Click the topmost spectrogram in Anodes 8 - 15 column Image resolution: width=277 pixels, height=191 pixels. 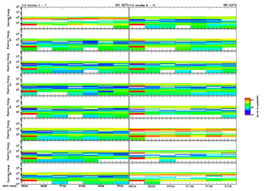[x=183, y=18]
